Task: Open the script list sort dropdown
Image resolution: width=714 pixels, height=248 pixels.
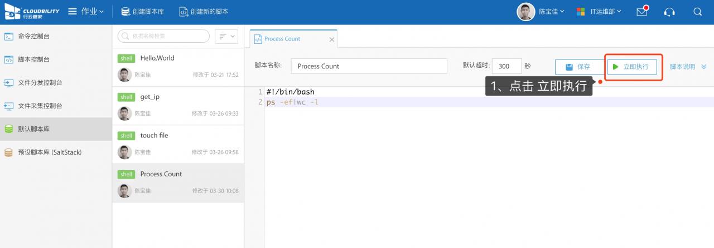Action: [226, 36]
